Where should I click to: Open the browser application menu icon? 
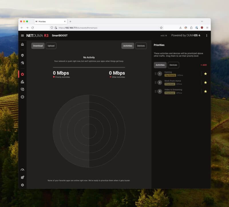click(x=207, y=28)
